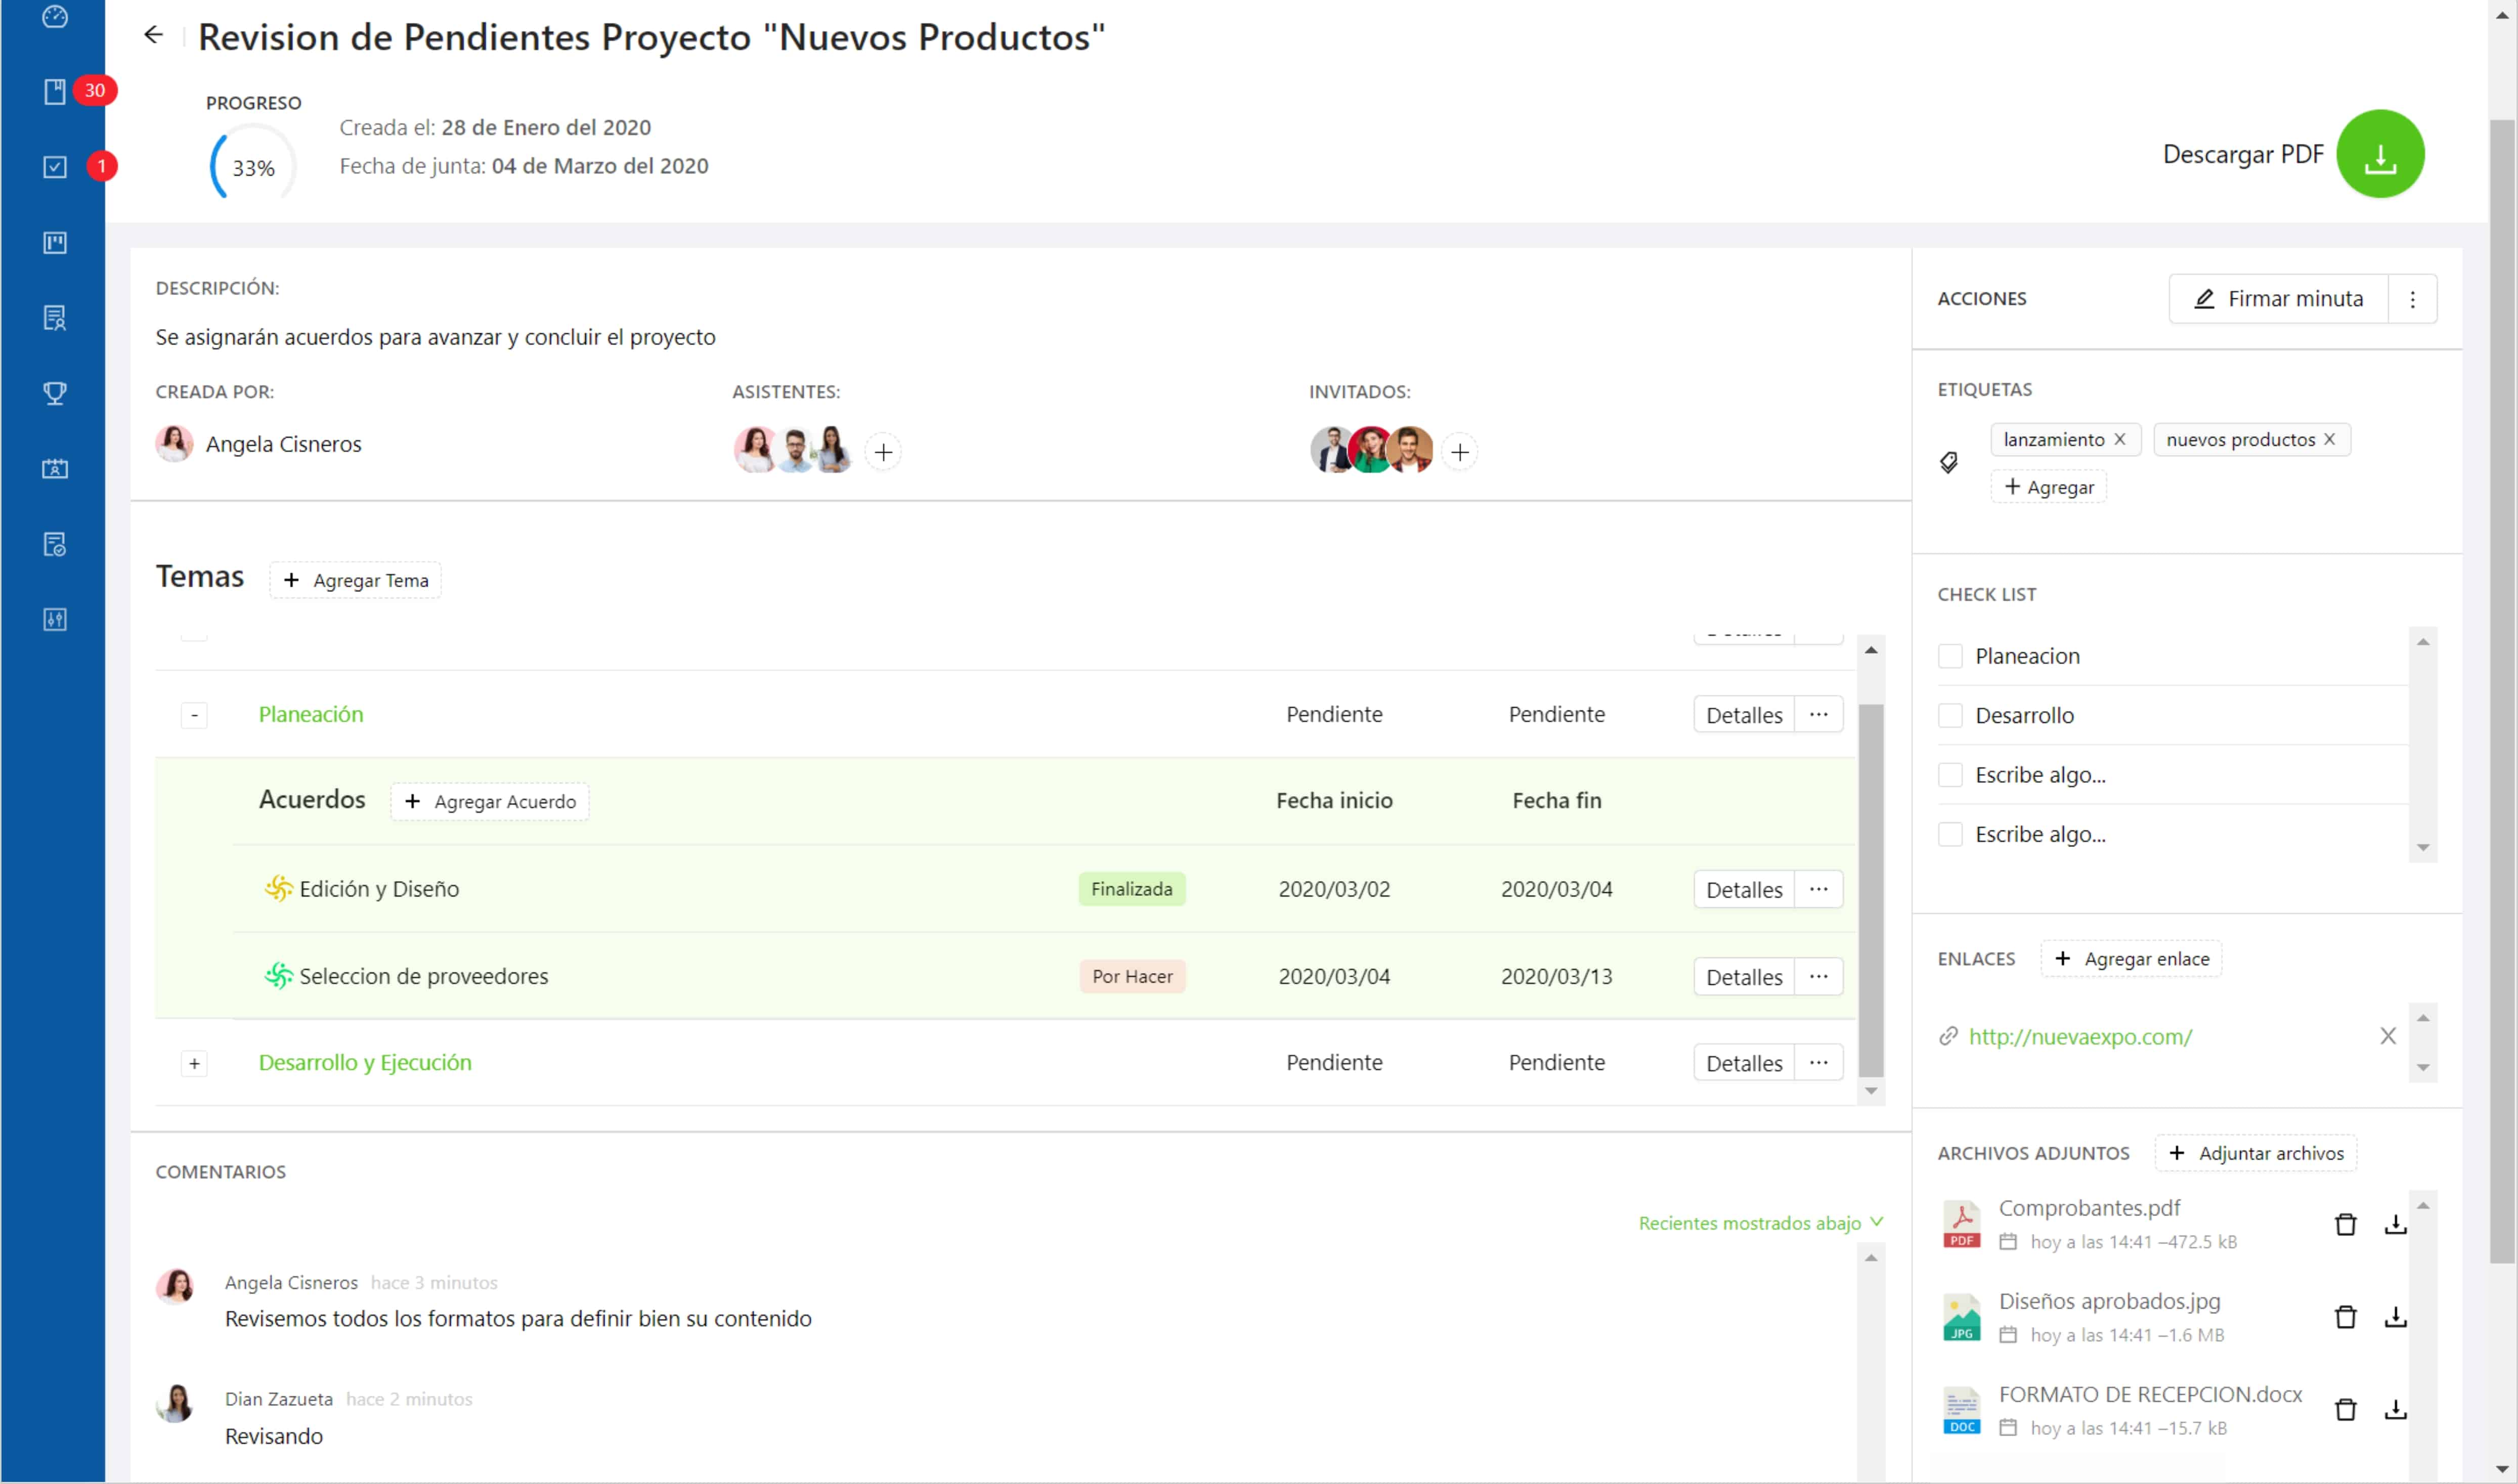2518x1484 pixels.
Task: Open the kanban board icon in sidebar
Action: [x=55, y=243]
